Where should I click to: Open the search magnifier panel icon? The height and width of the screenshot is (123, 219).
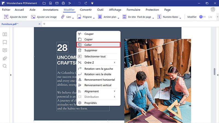pos(5,66)
